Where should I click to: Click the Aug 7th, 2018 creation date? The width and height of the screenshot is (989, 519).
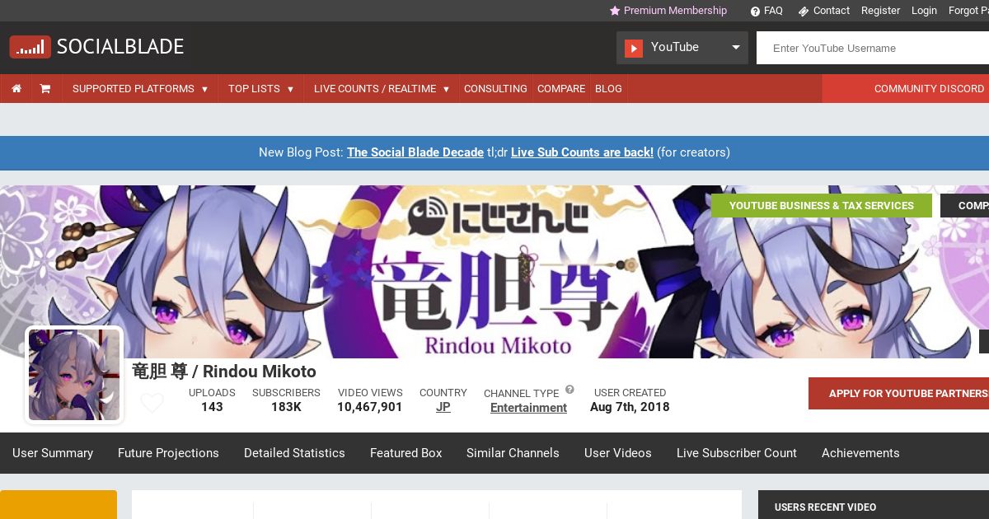630,407
